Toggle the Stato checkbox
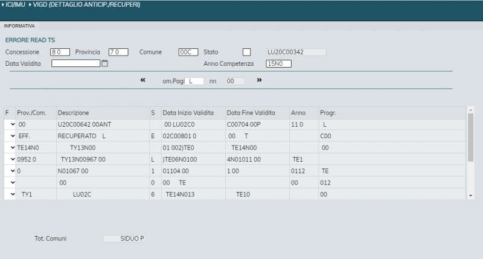The height and width of the screenshot is (259, 483). [246, 52]
